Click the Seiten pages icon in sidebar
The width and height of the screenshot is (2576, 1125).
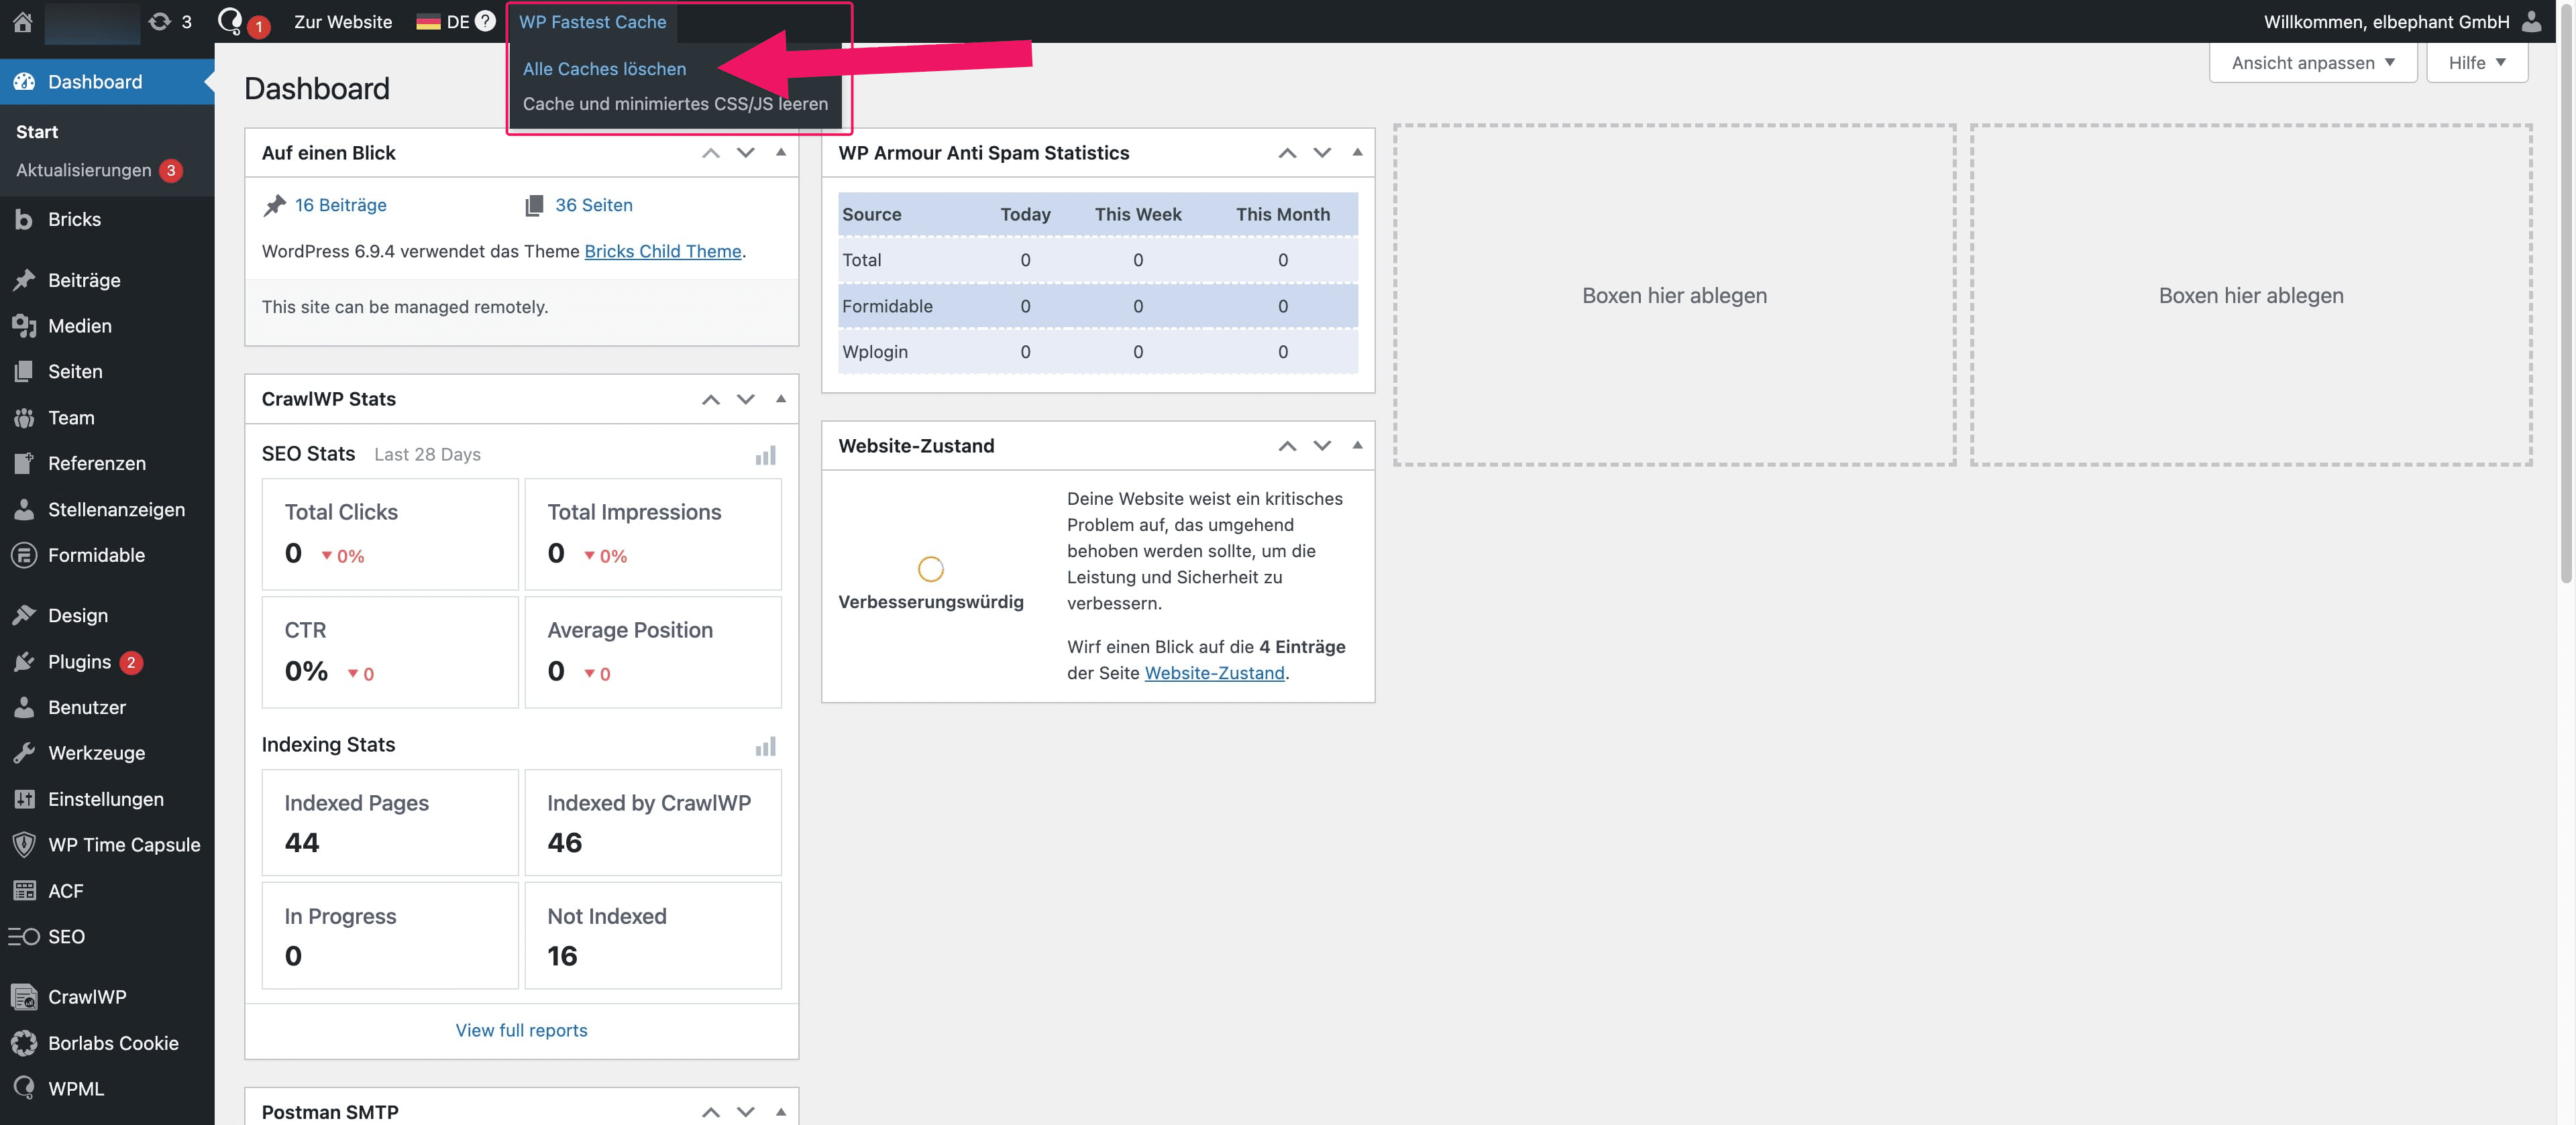(24, 371)
